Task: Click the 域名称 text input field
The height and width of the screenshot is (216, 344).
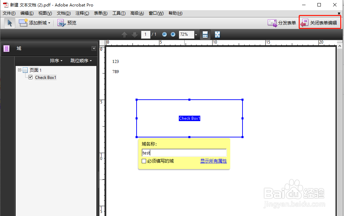Action: 184,153
